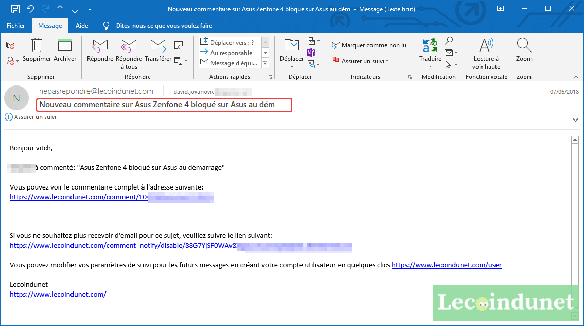This screenshot has height=326, width=584.
Task: Select the 'Au responsable' quick action
Action: (230, 53)
